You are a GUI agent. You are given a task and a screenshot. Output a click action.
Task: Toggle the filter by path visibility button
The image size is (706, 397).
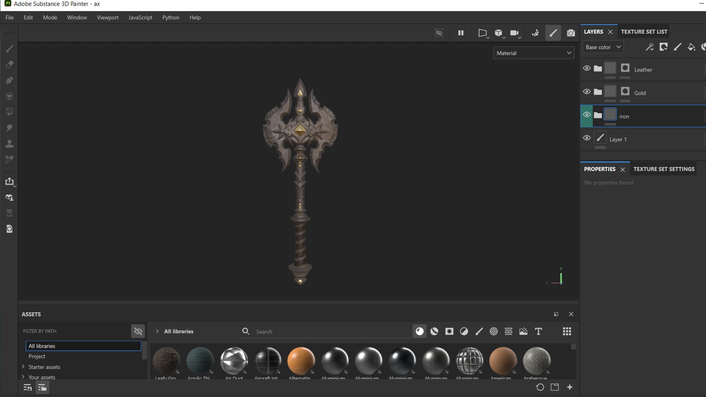coord(138,331)
